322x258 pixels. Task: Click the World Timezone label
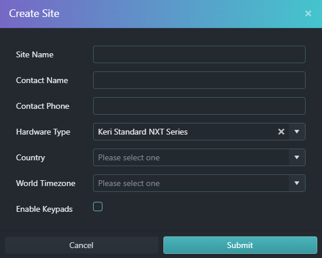(x=46, y=183)
